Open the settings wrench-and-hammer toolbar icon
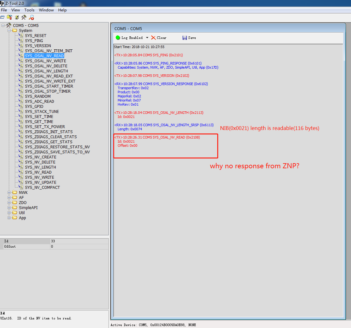 click(x=23, y=17)
